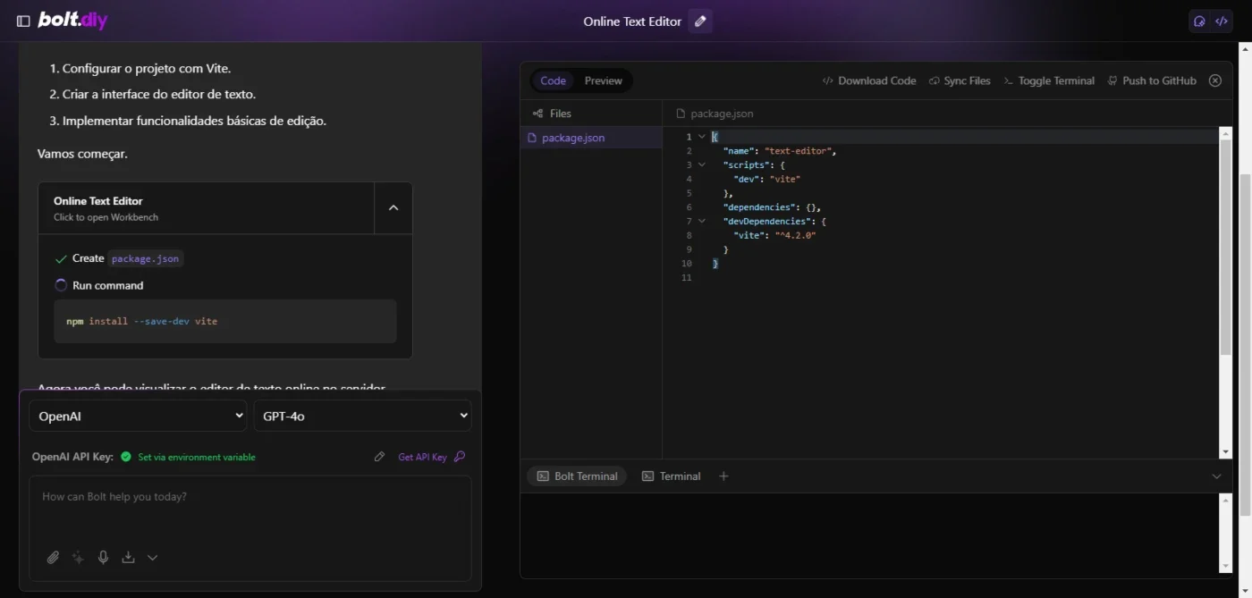Collapse the Online Text Editor artifact actions

pyautogui.click(x=393, y=207)
